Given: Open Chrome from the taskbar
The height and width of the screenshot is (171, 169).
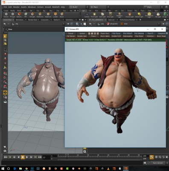Looking at the screenshot, I should click(x=26, y=168).
